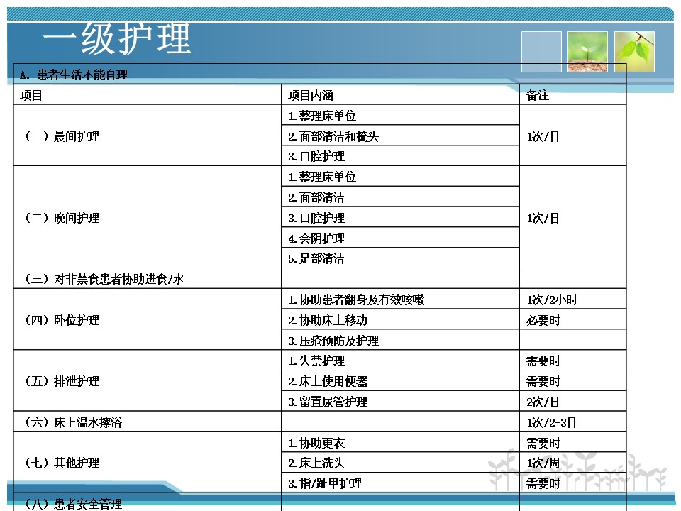The image size is (681, 511).
Task: Click the cell 4.会阴护理
Action: 400,238
